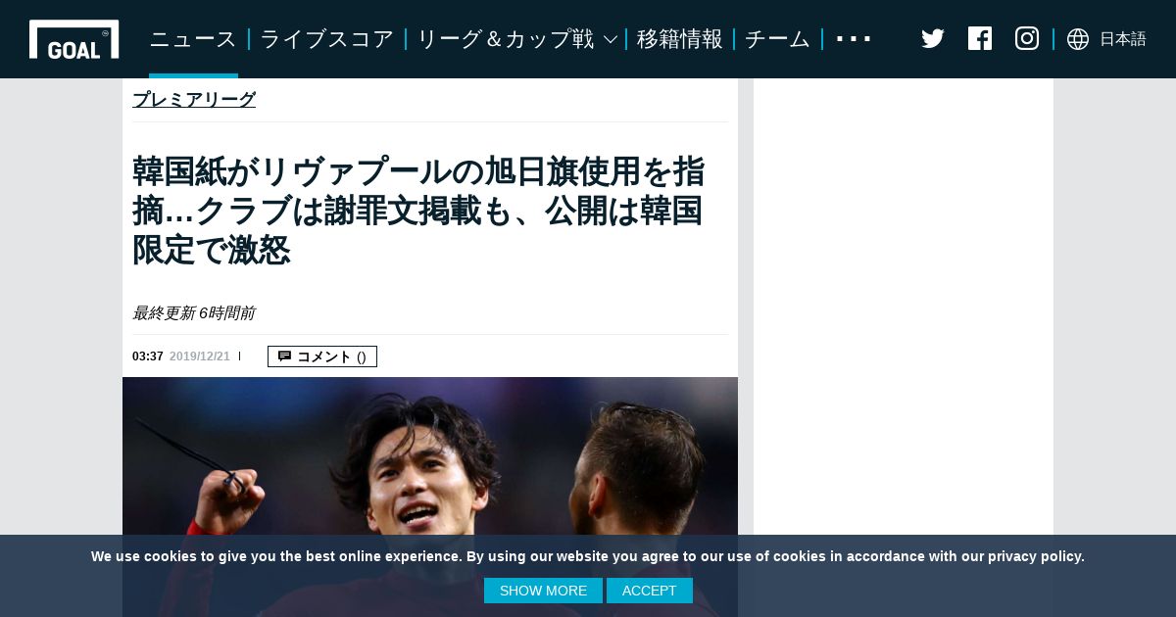Open the Facebook icon link

(x=980, y=38)
